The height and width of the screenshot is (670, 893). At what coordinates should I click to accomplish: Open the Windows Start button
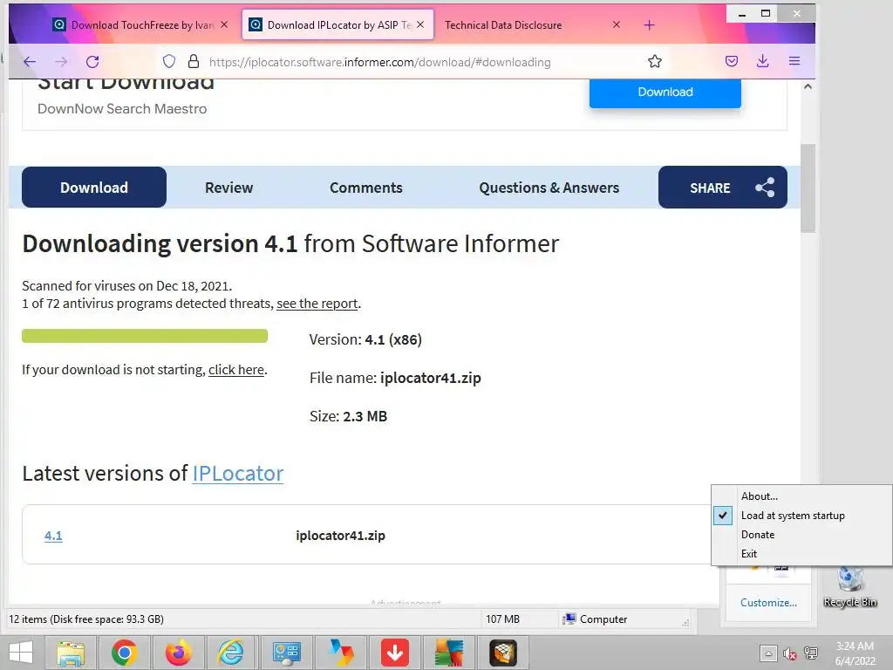click(21, 653)
